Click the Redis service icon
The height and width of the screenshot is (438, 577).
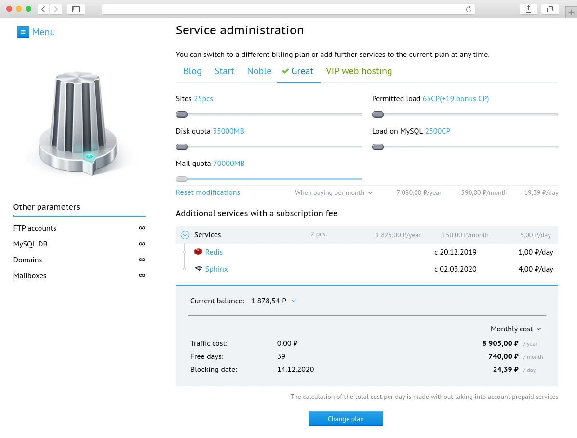coord(198,252)
